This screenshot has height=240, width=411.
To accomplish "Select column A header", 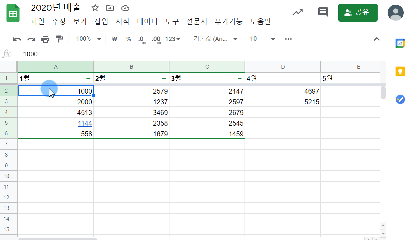I will tap(56, 67).
